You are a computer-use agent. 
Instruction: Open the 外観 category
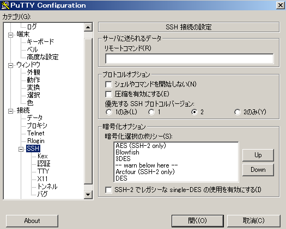pos(33,72)
